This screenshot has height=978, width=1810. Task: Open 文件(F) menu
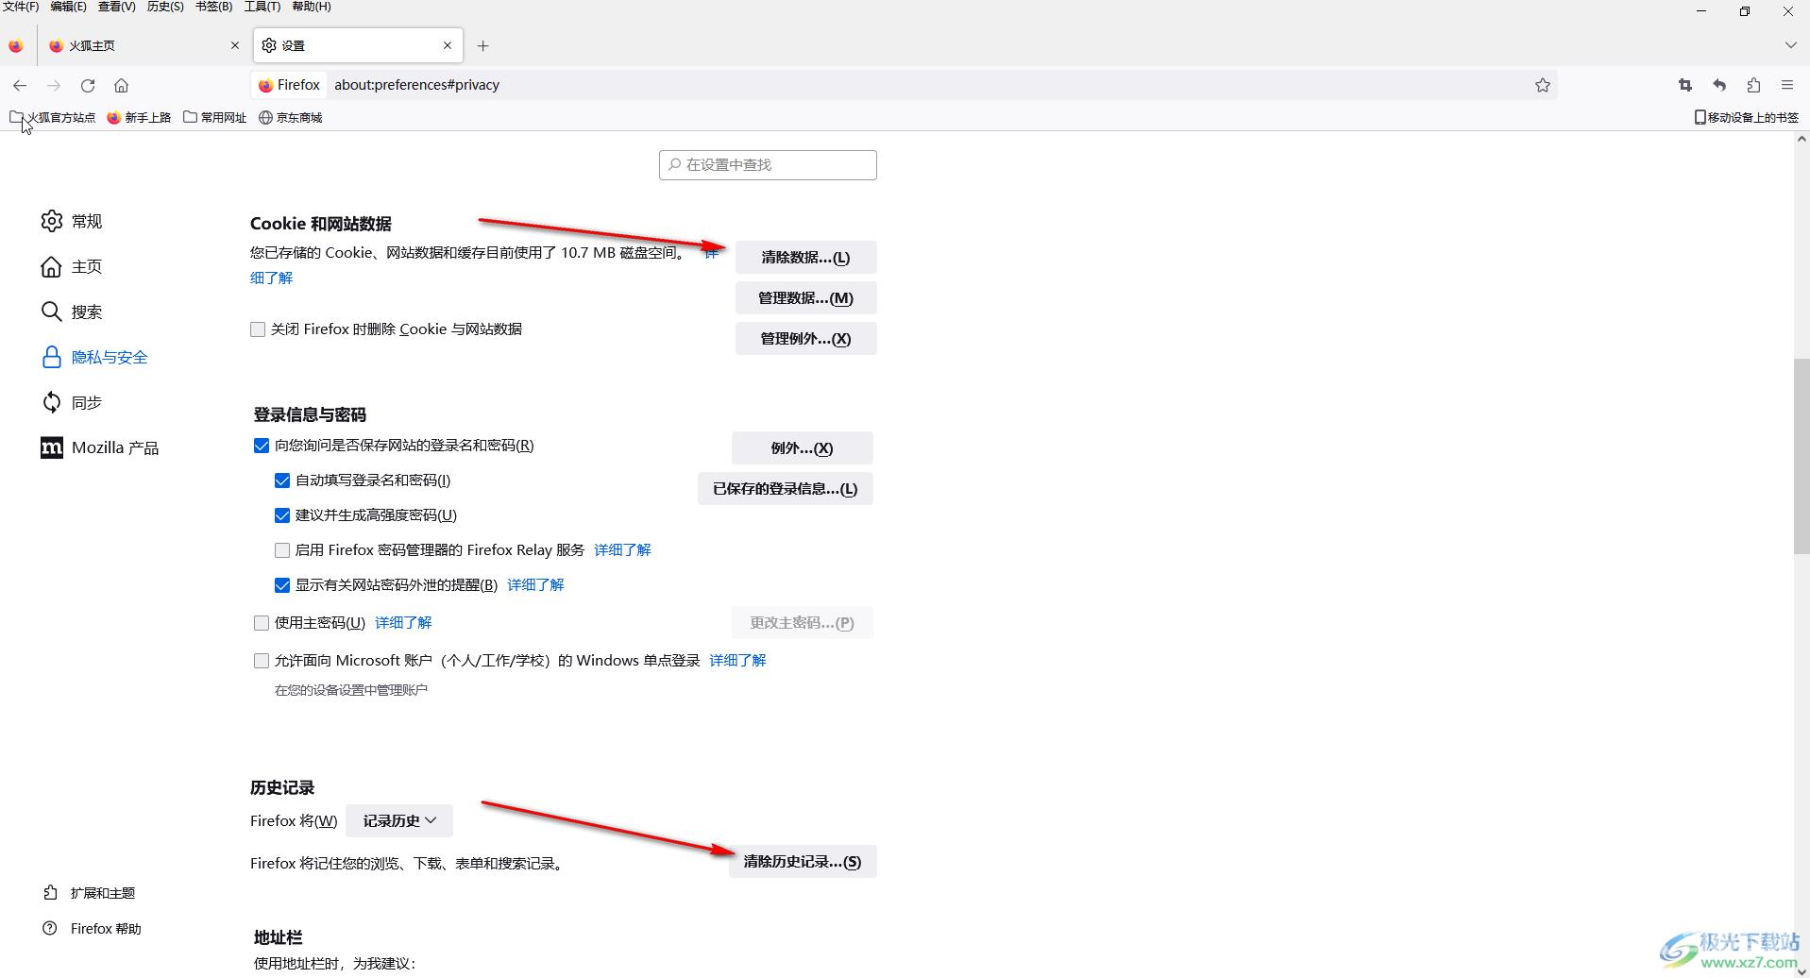pyautogui.click(x=20, y=7)
